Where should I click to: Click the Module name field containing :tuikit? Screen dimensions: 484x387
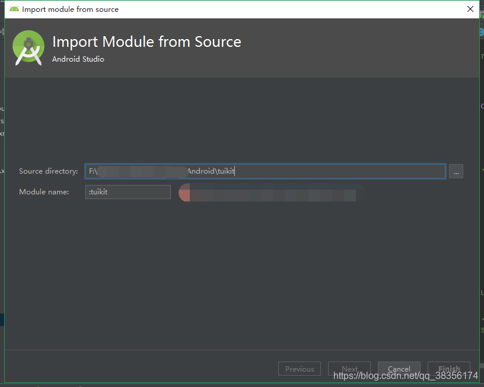click(128, 192)
